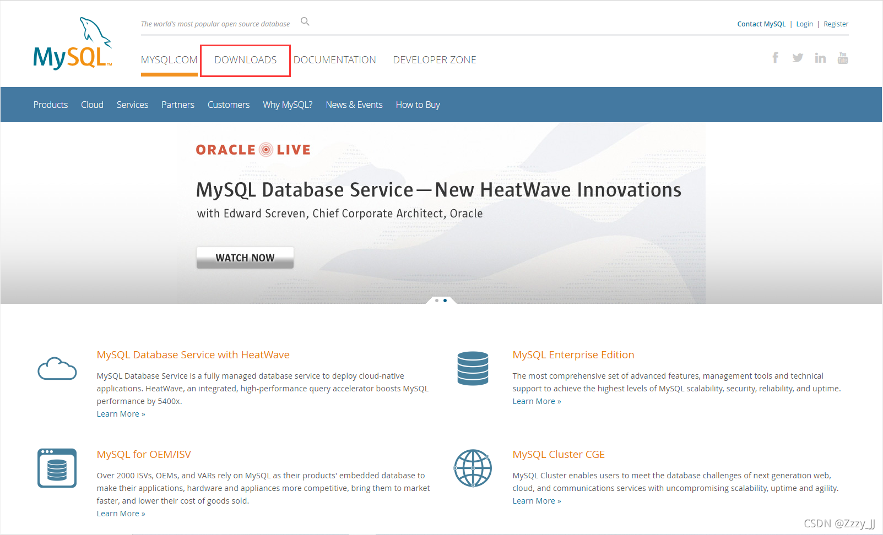This screenshot has height=535, width=883.
Task: Open the MySQL Twitter icon
Action: 798,57
